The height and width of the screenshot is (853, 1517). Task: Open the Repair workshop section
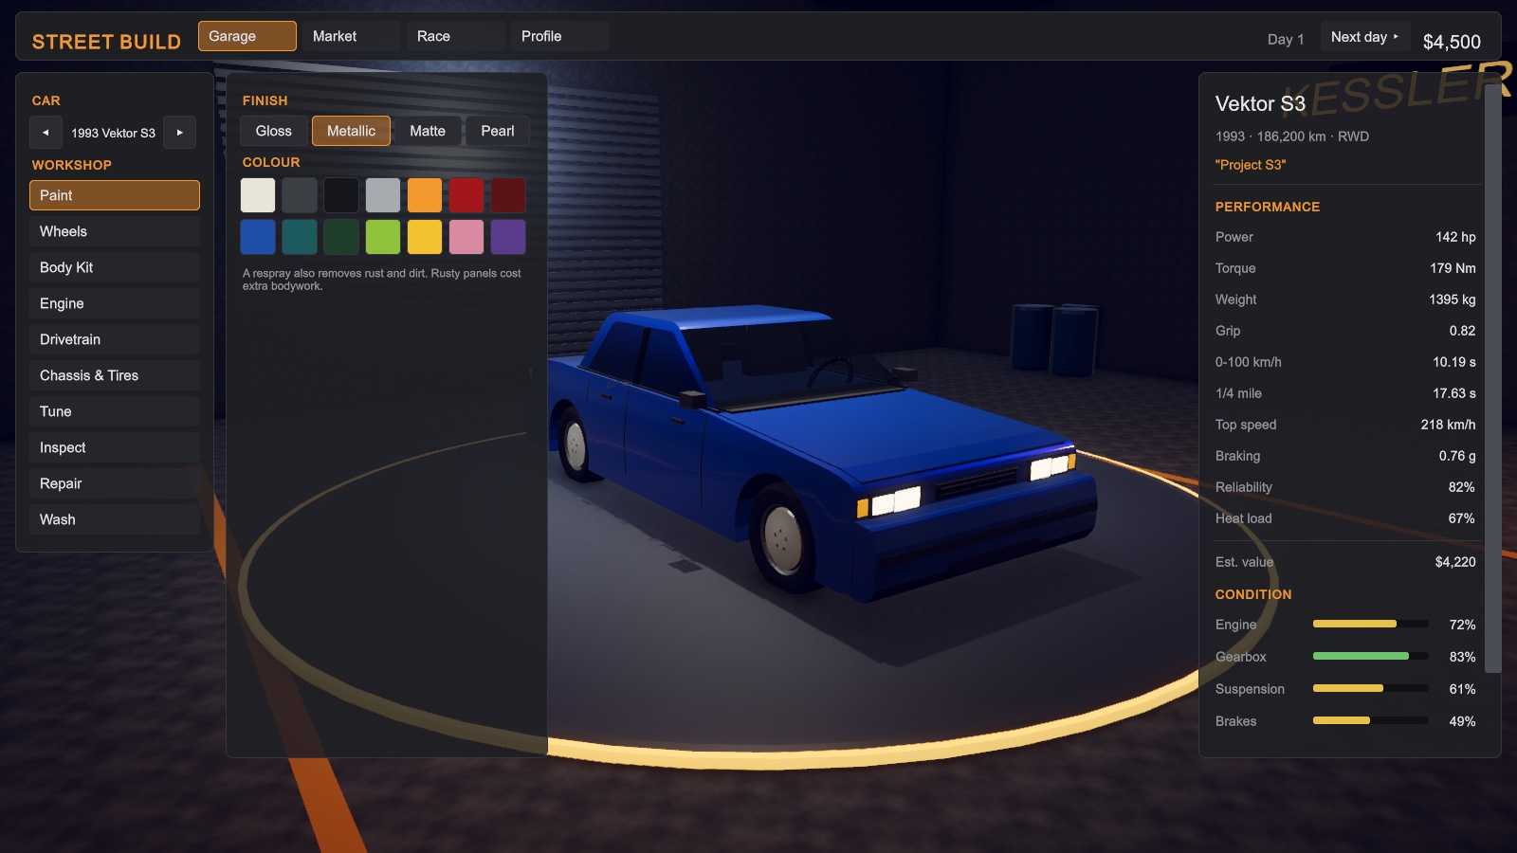[x=115, y=483]
